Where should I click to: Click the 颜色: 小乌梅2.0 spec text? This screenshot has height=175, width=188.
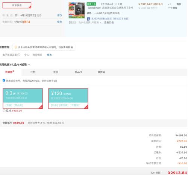tap(105, 13)
